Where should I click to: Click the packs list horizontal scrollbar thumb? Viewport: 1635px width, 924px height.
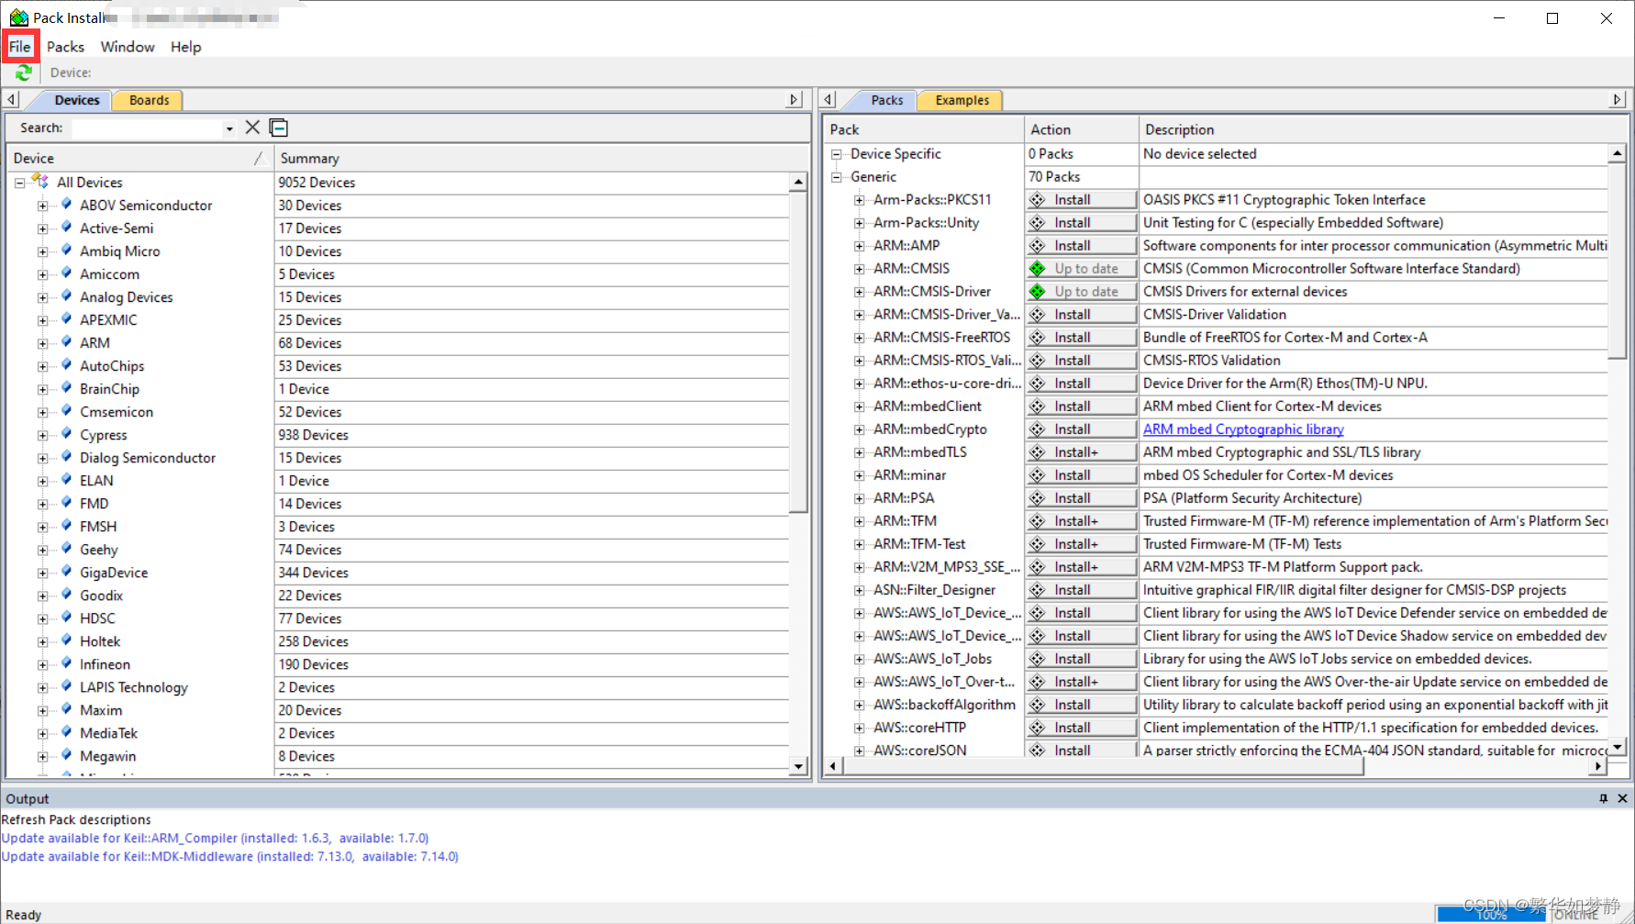tap(1103, 765)
